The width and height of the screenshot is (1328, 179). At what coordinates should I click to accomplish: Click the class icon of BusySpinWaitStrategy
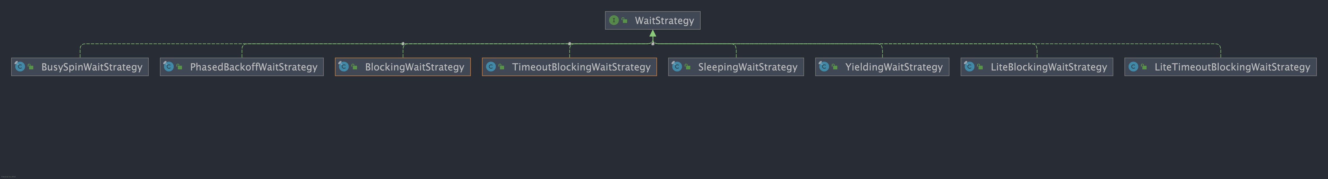pos(20,67)
